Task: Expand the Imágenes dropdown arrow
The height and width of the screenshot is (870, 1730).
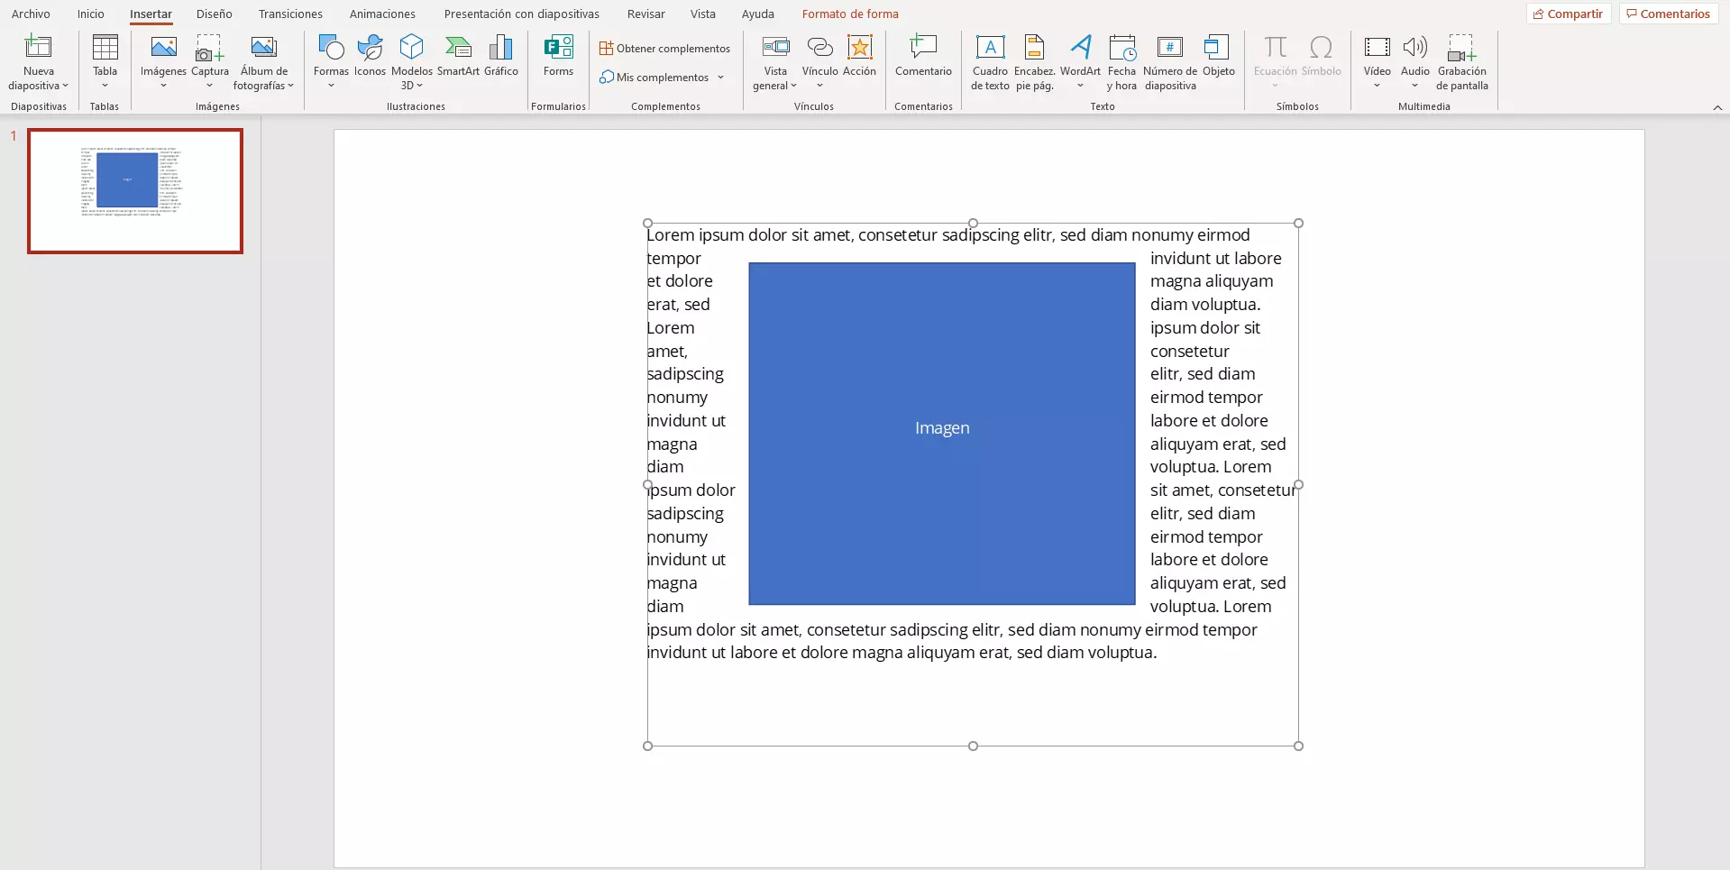Action: [163, 87]
